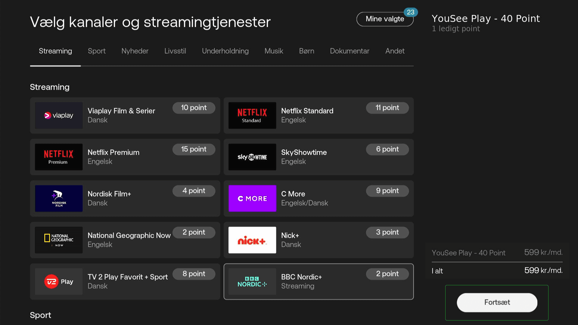578x325 pixels.
Task: Switch to the Streaming tab
Action: (x=55, y=51)
